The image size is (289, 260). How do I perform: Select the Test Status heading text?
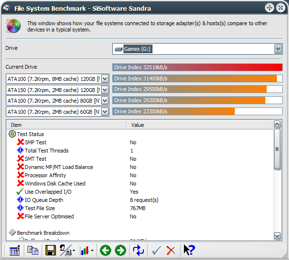click(x=30, y=134)
